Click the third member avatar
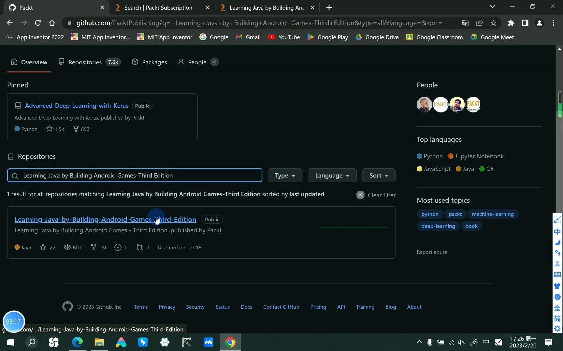Image resolution: width=563 pixels, height=351 pixels. [457, 105]
